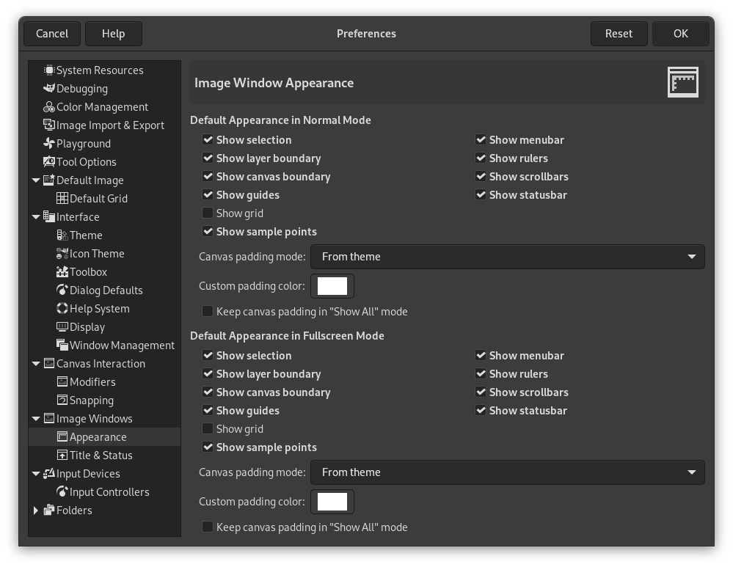The height and width of the screenshot is (567, 733).
Task: Enable Show grid for Fullscreen Mode
Action: pos(208,428)
